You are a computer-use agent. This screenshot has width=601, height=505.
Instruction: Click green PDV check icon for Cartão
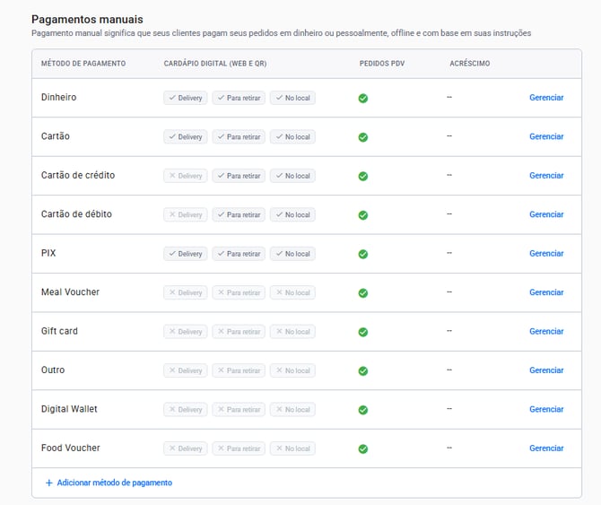pos(363,137)
